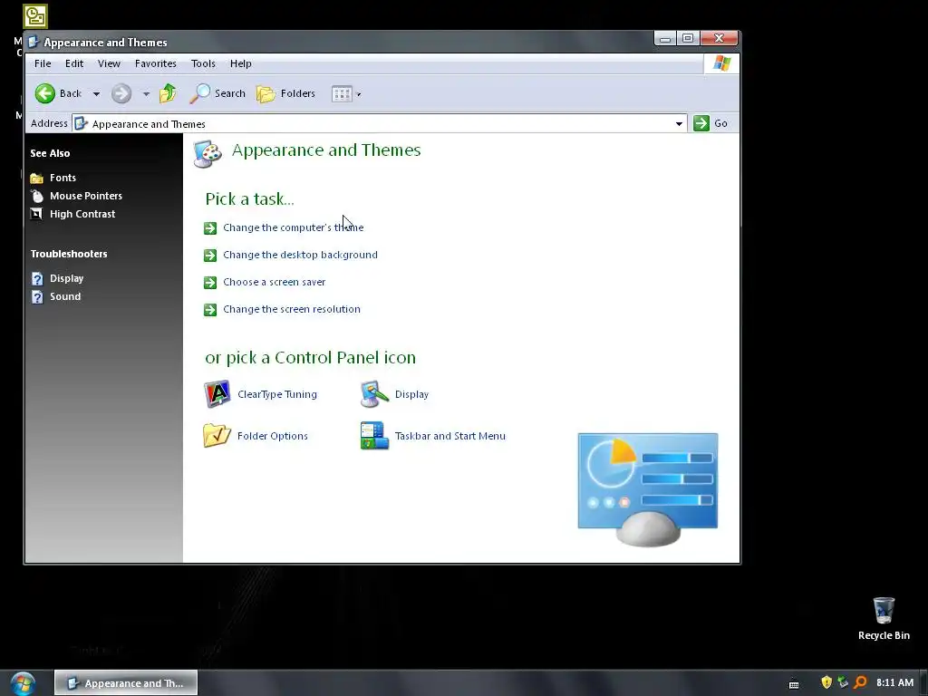Click the network connection tray icon
This screenshot has width=928, height=696.
(x=844, y=682)
